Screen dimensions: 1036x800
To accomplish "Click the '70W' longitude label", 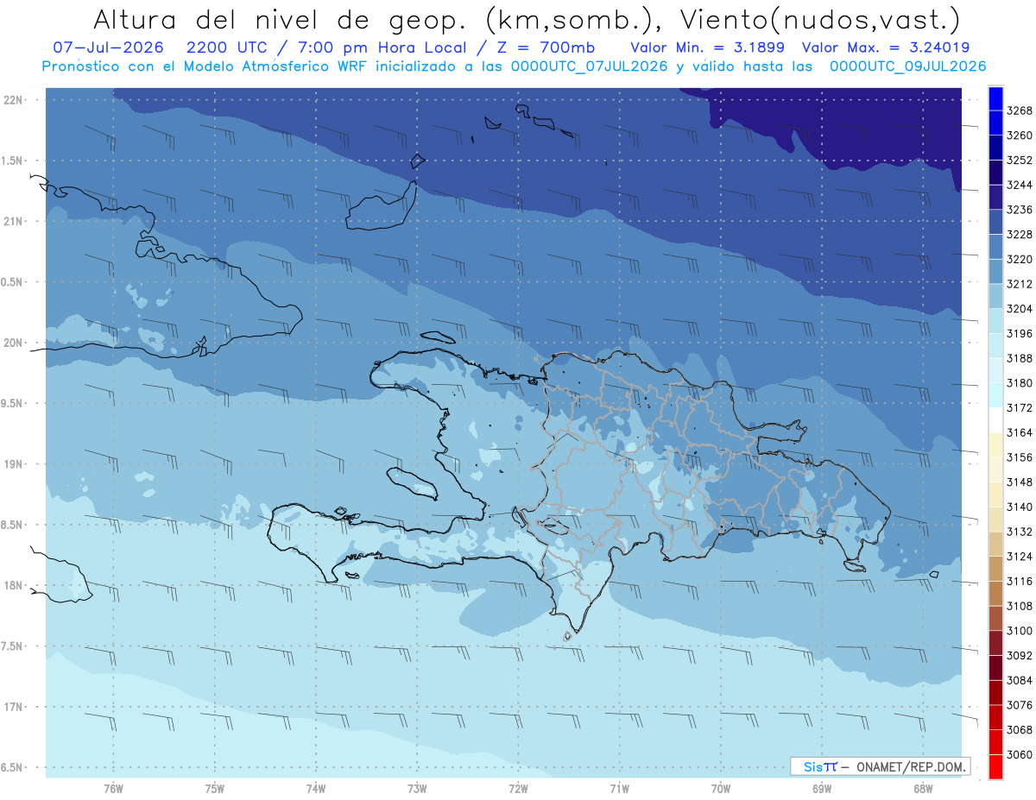I will click(721, 789).
